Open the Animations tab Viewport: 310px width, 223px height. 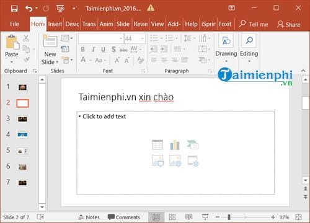(106, 24)
